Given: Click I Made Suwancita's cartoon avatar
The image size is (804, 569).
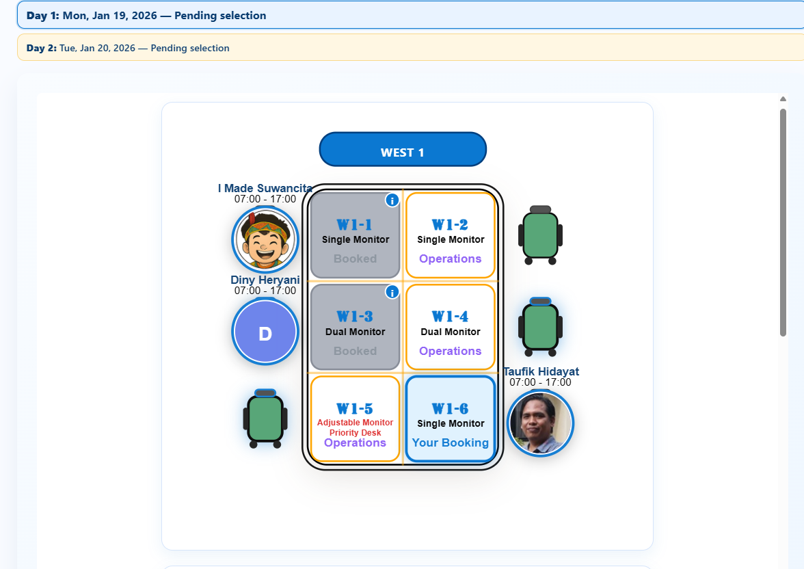Looking at the screenshot, I should [x=265, y=240].
